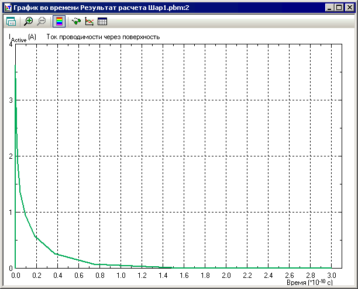Click the window title bar text
Screen dimensions: 358x289
pos(101,8)
